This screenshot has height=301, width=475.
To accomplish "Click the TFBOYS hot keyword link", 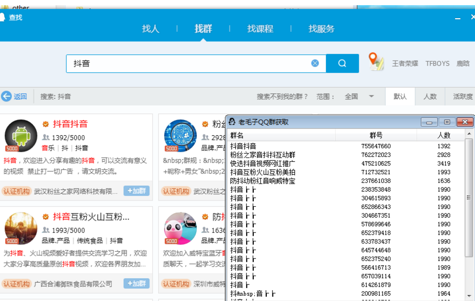I will 438,63.
